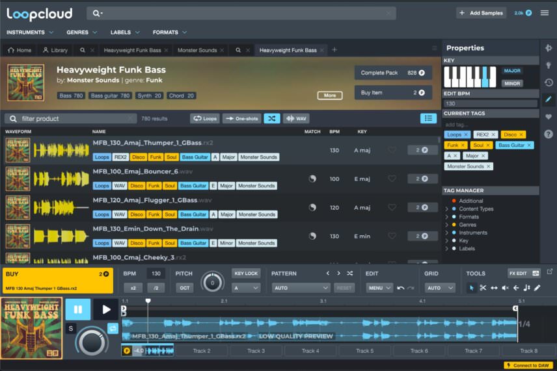Open the target/locate sidebar icon

click(x=549, y=48)
